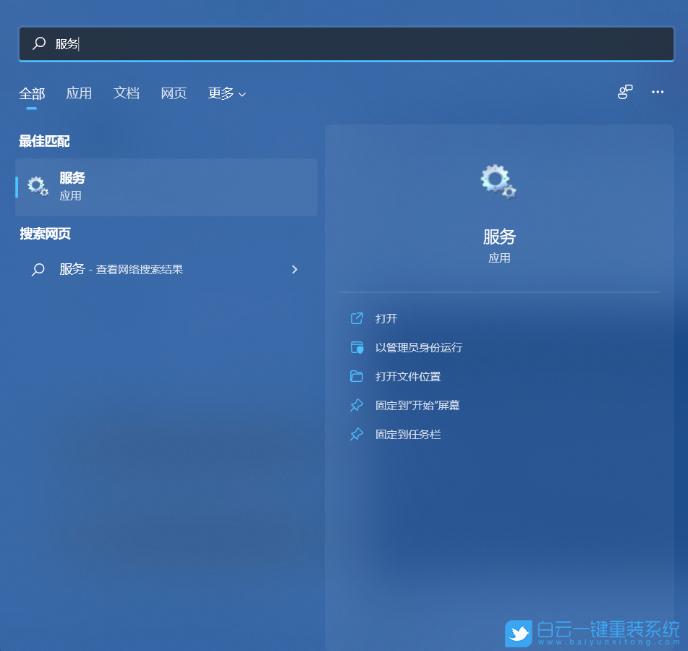Switch to the 应用 tab

[80, 93]
